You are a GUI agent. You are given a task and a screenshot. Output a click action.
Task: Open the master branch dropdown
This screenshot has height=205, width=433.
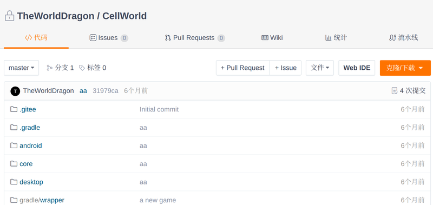[21, 68]
